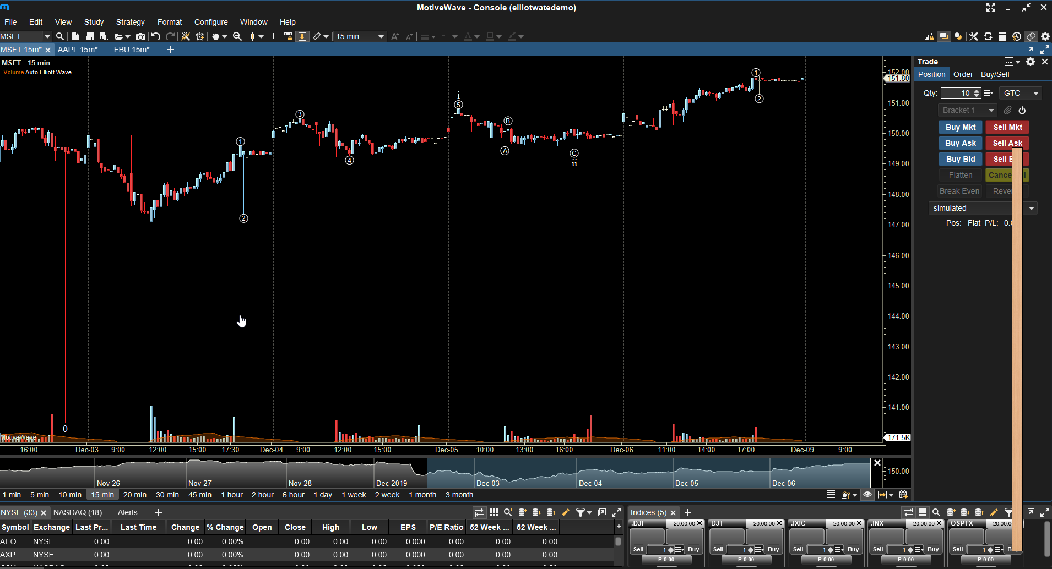The height and width of the screenshot is (569, 1052).
Task: Open the Strategy menu
Action: [x=131, y=22]
